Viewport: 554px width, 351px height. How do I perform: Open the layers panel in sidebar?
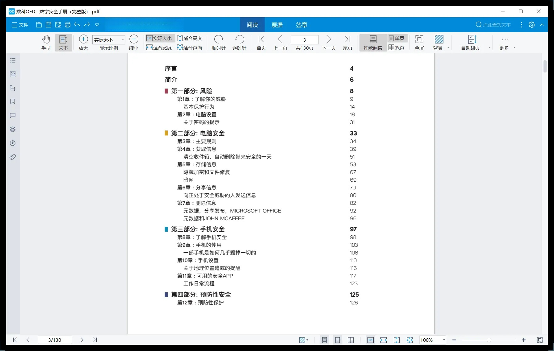tap(13, 129)
